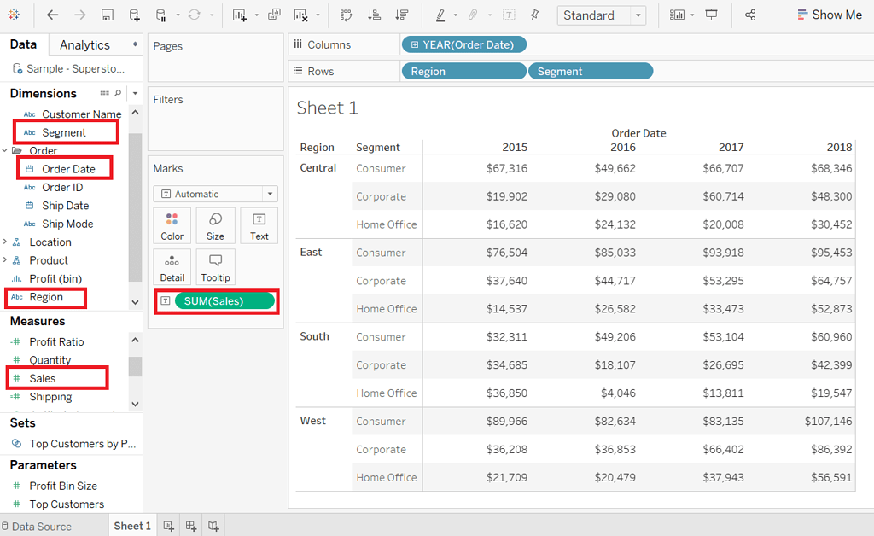Image resolution: width=874 pixels, height=536 pixels.
Task: Toggle pause auto updates on the toolbar
Action: click(161, 15)
